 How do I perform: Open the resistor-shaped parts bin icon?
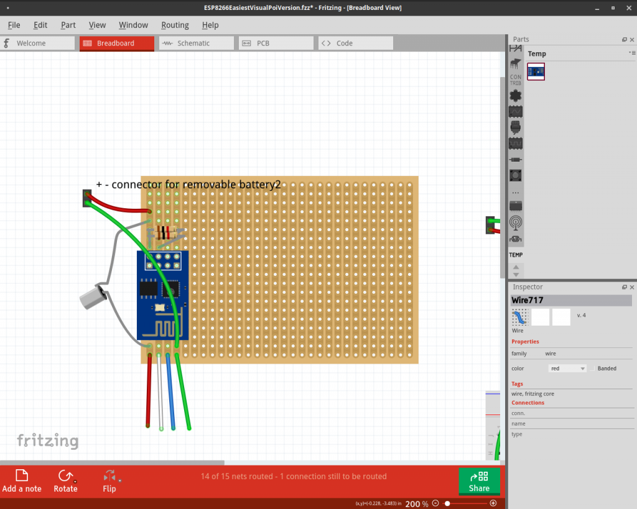pos(516,160)
